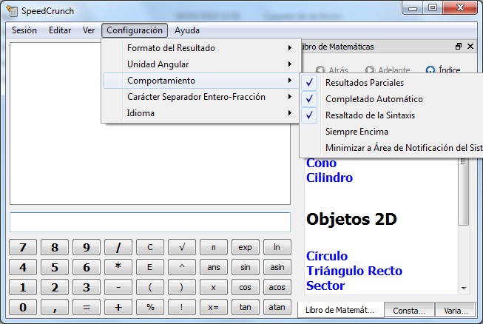This screenshot has width=483, height=324.
Task: Click keypad button 4
Action: click(x=23, y=267)
